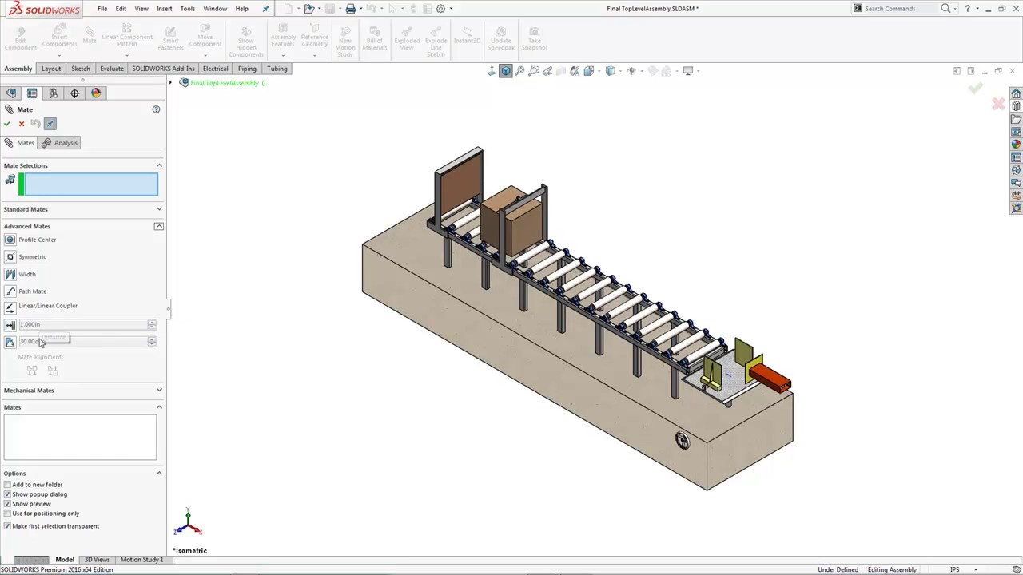Viewport: 1023px width, 575px height.
Task: Open the Options gear icon
Action: coord(440,9)
